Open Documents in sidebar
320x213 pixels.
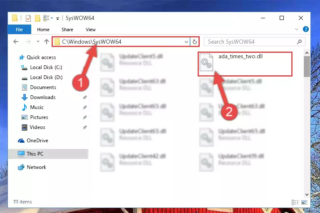pyautogui.click(x=43, y=87)
